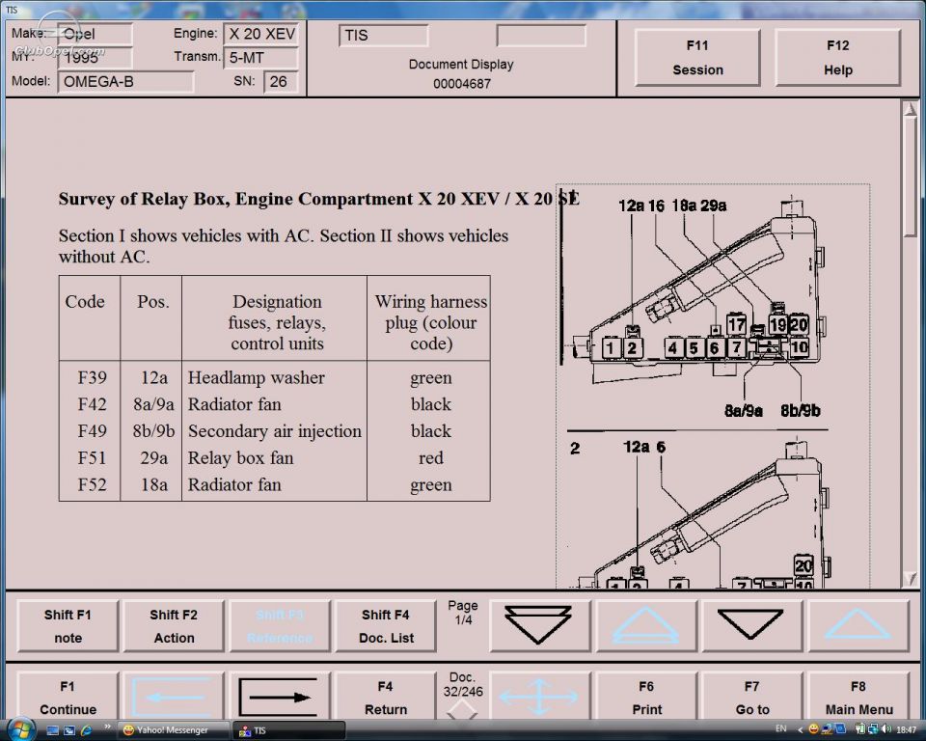Click the Secondary air injection designation
926x741 pixels.
275,431
